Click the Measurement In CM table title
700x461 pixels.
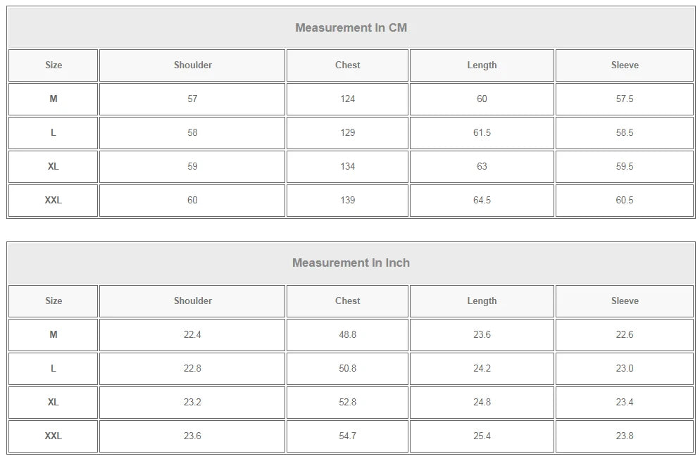pos(351,27)
